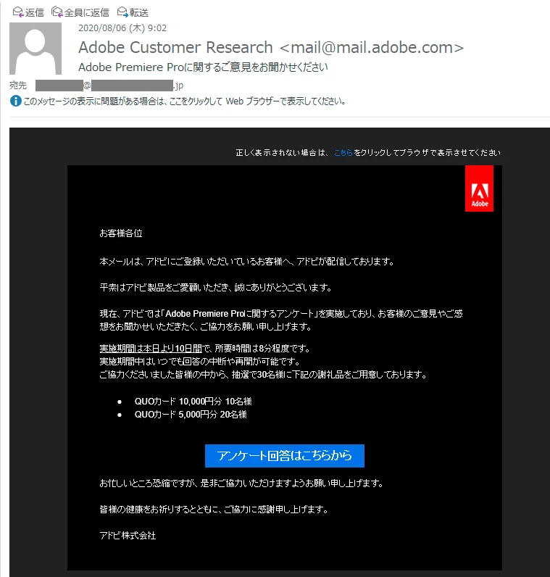
Task: Click the blue information circle icon
Action: point(15,101)
